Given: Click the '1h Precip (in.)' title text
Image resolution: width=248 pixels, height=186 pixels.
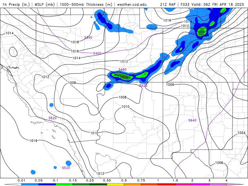Looking at the screenshot, I should [16, 4].
